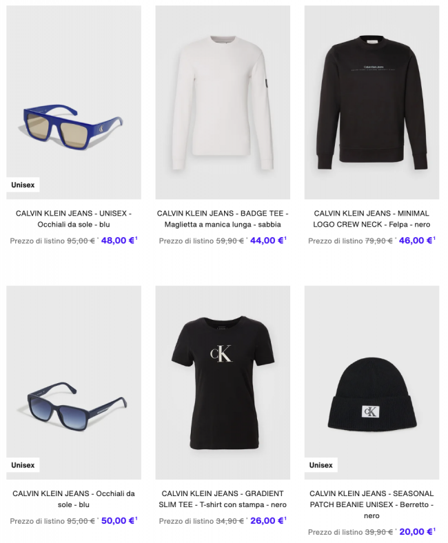Open the Occhiali da sole - blu title link
Image resolution: width=448 pixels, height=543 pixels.
click(74, 499)
